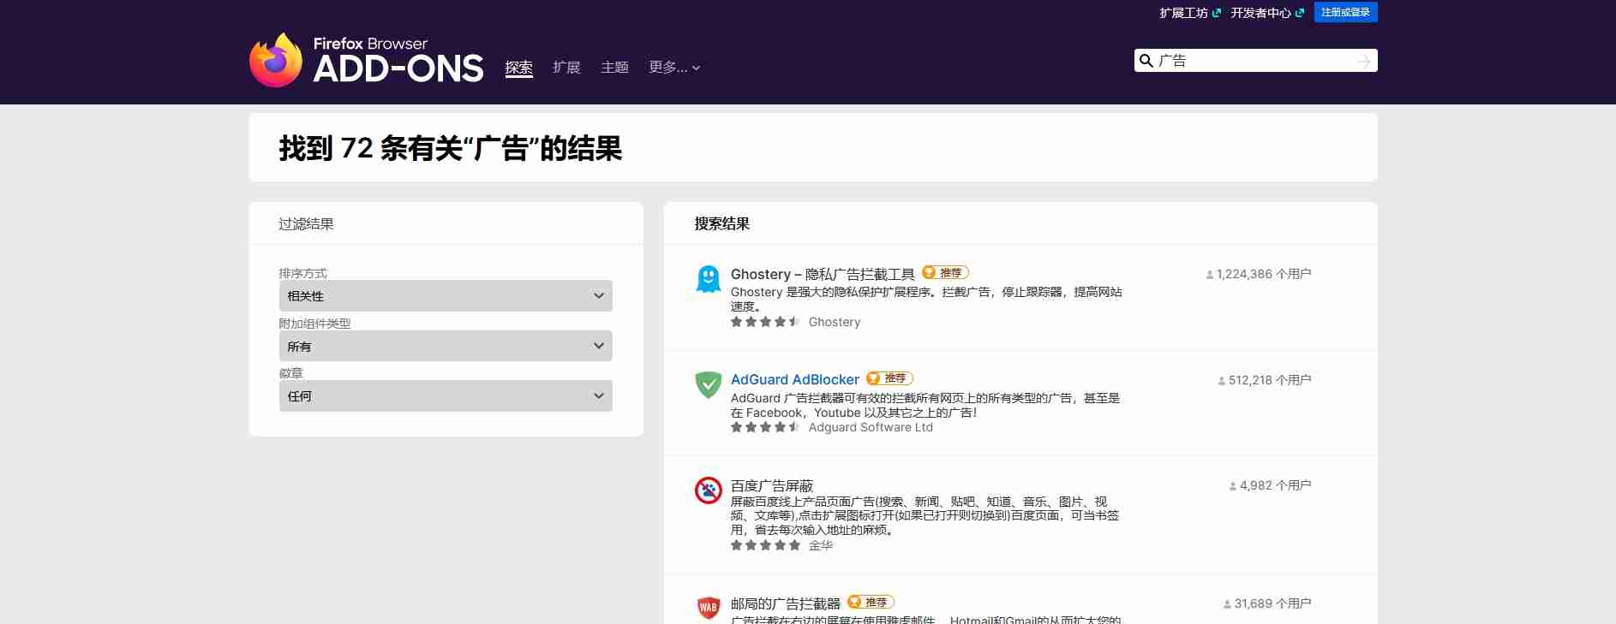Click the 推荐 badge beside Ghostery
Screen dimensions: 1616x624
(945, 273)
